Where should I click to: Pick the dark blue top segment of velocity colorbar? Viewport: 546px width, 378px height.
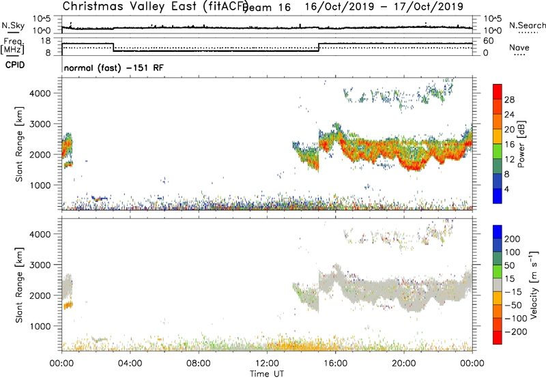(x=498, y=232)
